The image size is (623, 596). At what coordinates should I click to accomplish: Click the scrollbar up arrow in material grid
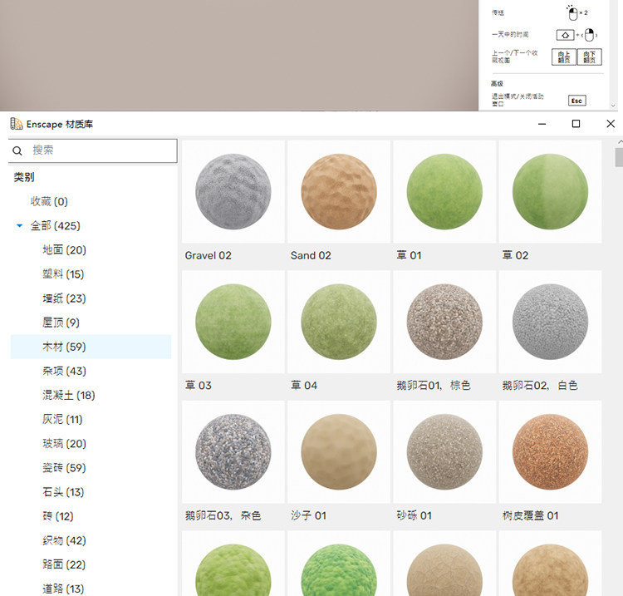(x=620, y=142)
